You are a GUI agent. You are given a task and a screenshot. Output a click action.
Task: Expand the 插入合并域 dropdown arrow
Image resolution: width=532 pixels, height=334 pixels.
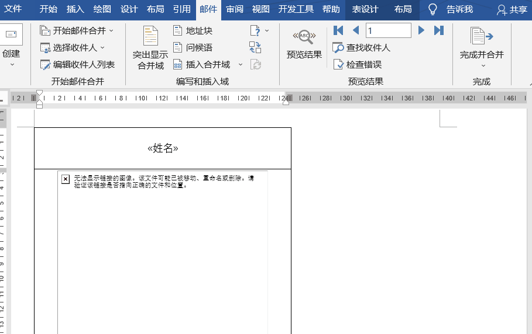point(241,64)
